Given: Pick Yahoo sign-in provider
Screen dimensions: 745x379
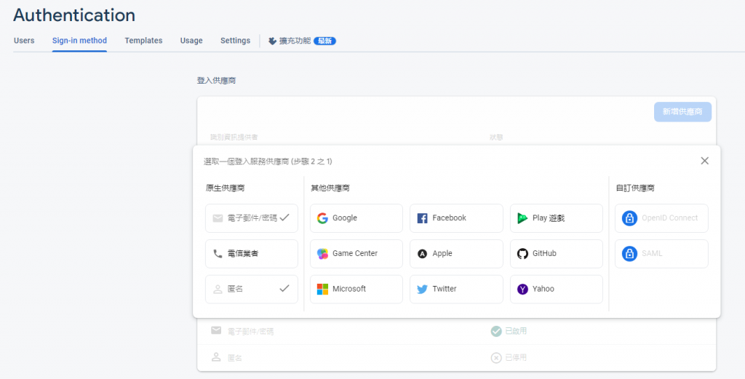Looking at the screenshot, I should point(557,290).
